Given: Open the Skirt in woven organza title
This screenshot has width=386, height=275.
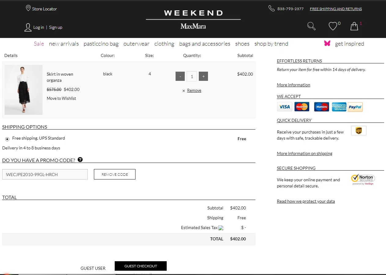Looking at the screenshot, I should click(60, 77).
